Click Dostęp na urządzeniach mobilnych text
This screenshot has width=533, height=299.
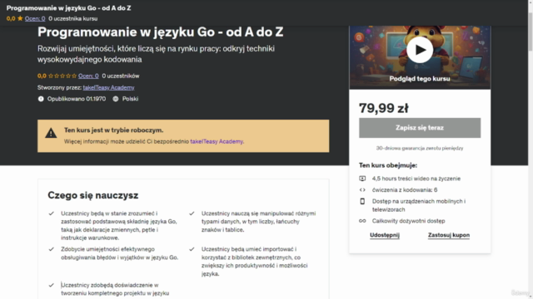tap(419, 205)
